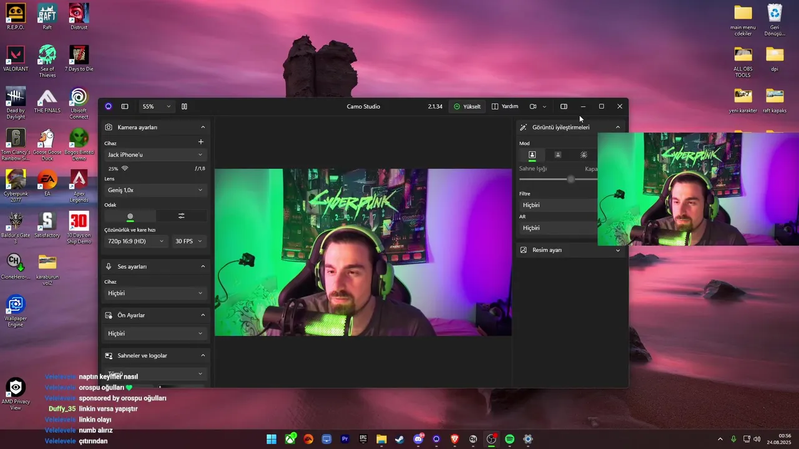Select the background blur mode icon
Viewport: 799px width, 449px height.
(584, 155)
